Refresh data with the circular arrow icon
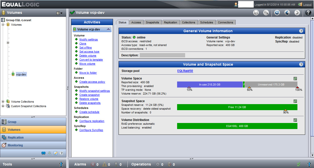 [277, 13]
